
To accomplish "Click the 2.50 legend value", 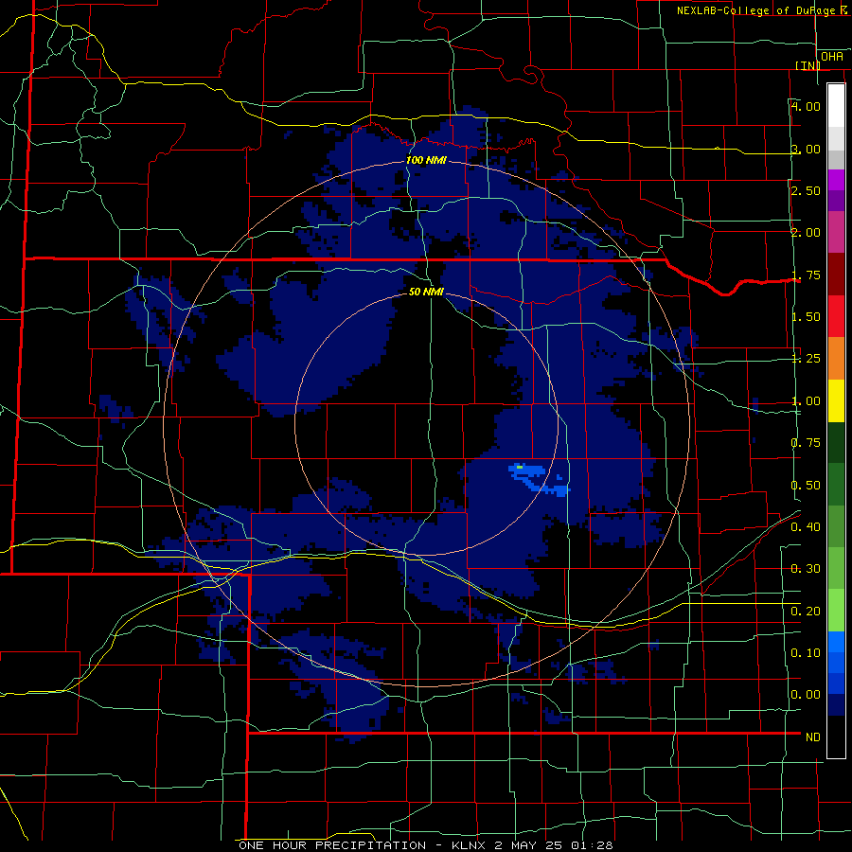I will click(806, 190).
